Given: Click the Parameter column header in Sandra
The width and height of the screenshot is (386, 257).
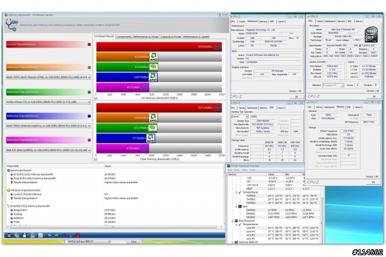Looking at the screenshot, I should (x=54, y=166).
